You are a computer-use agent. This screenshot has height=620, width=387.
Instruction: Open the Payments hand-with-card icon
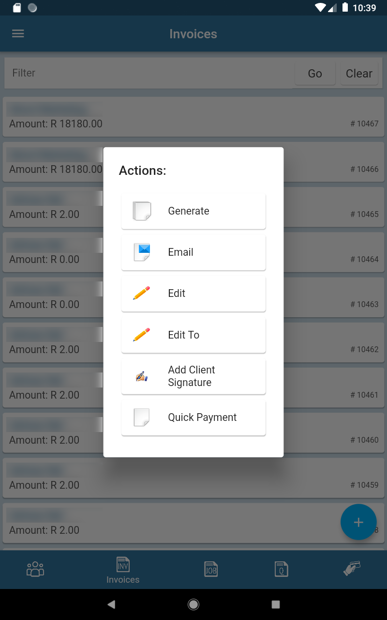(x=352, y=569)
